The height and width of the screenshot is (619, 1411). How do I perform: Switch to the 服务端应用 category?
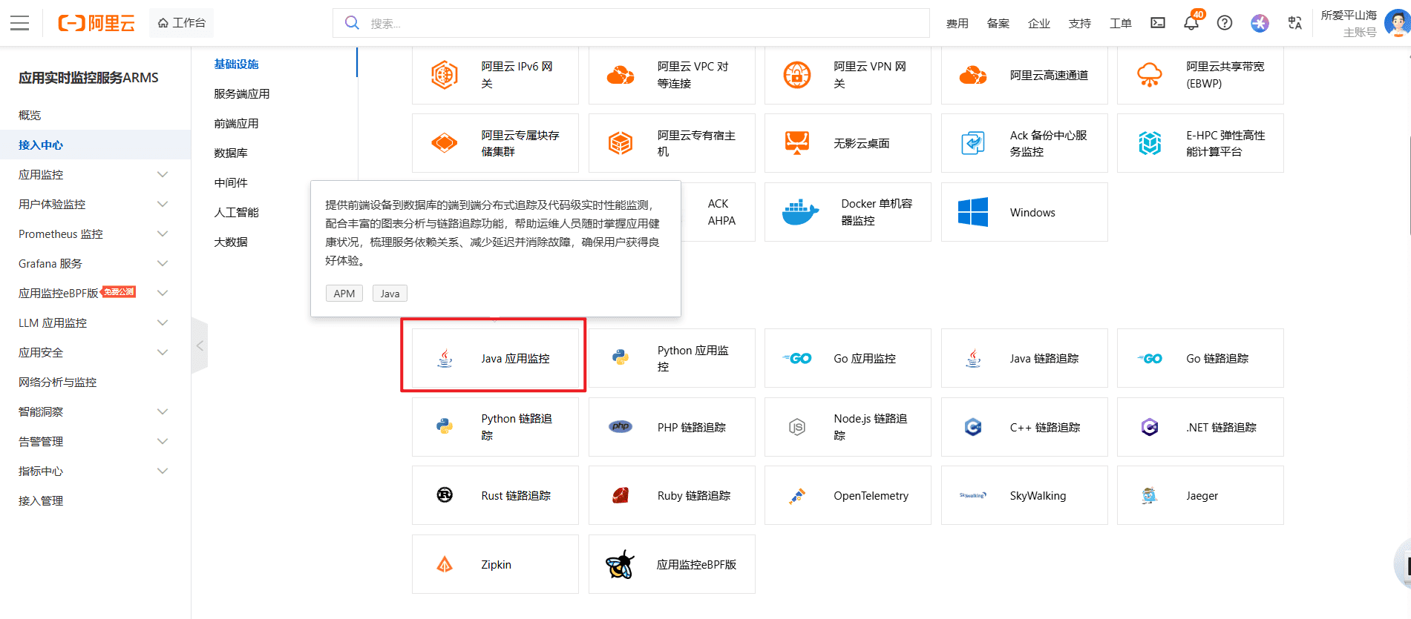point(242,93)
